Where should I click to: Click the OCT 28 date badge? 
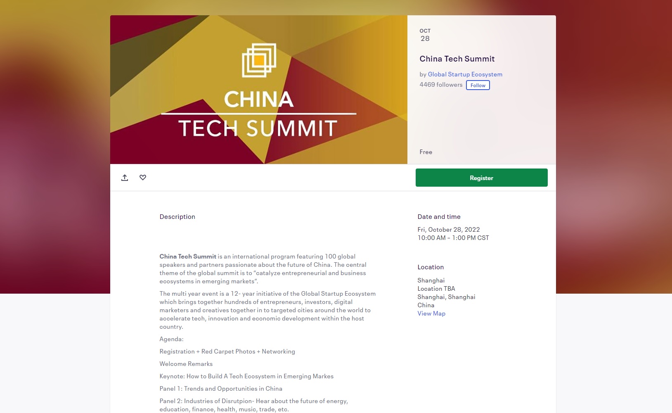425,35
